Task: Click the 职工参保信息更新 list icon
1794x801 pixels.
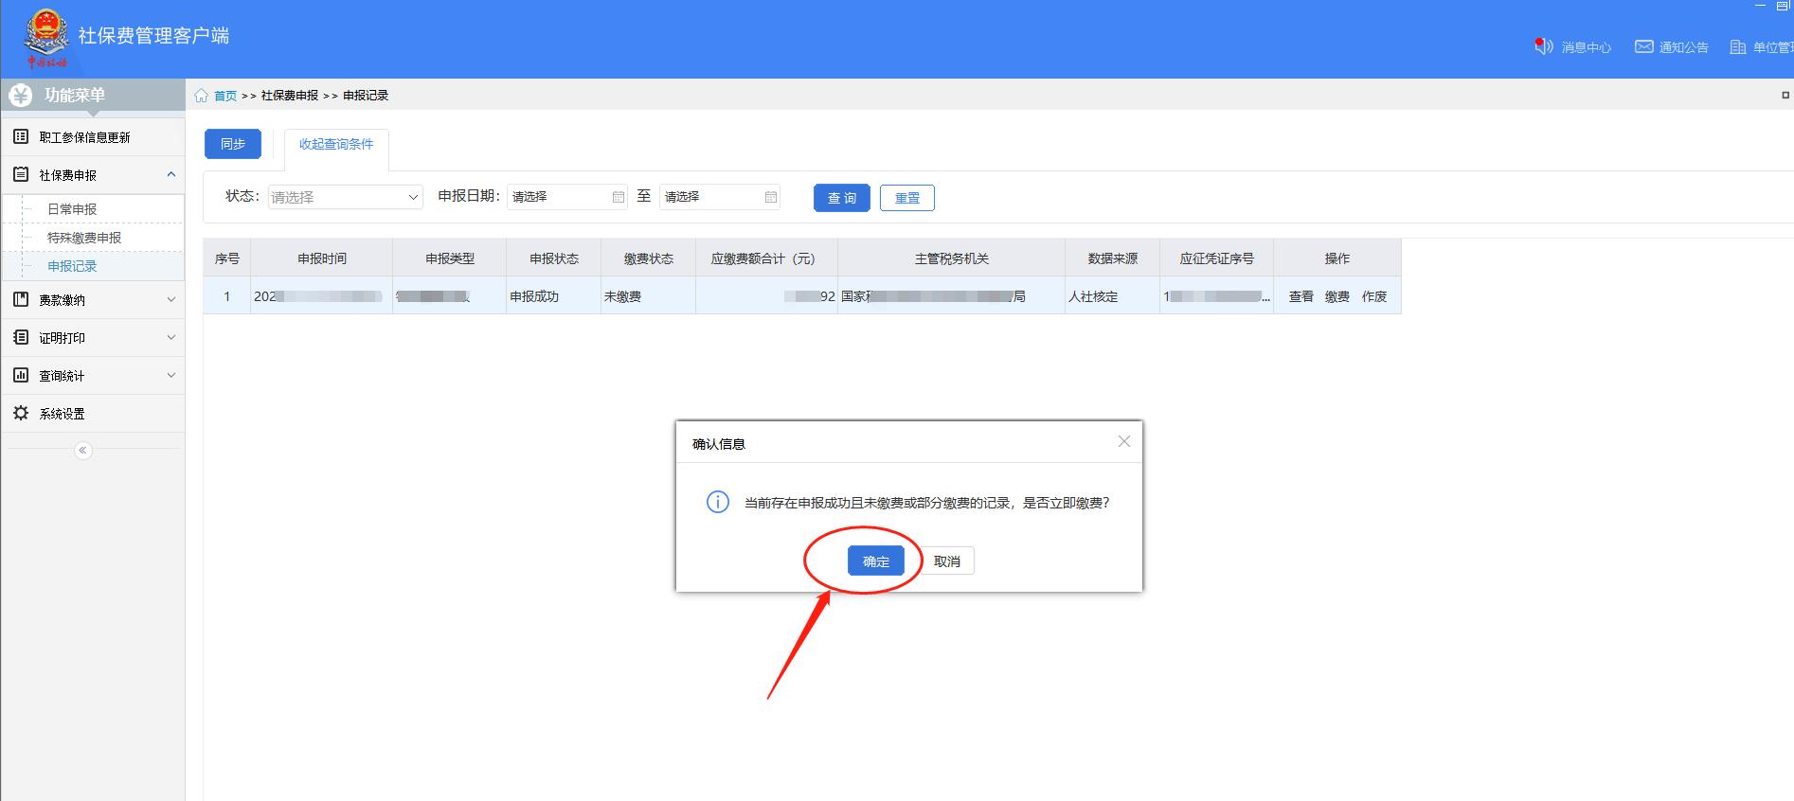Action: click(21, 137)
